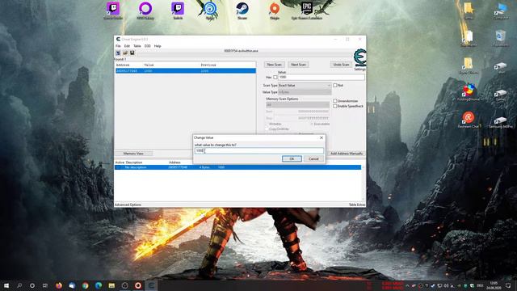
Task: Open Advanced Options at window bottom
Action: (x=128, y=205)
